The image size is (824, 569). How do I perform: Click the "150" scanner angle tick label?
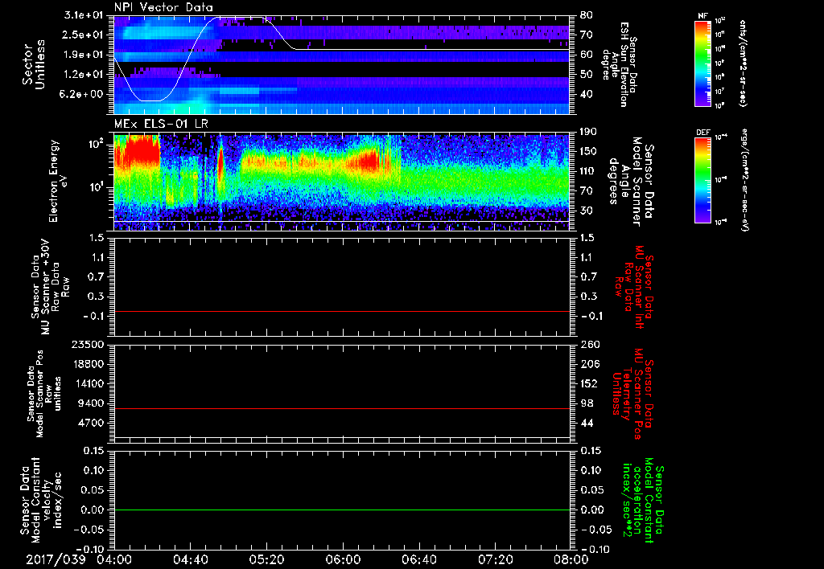click(x=589, y=152)
